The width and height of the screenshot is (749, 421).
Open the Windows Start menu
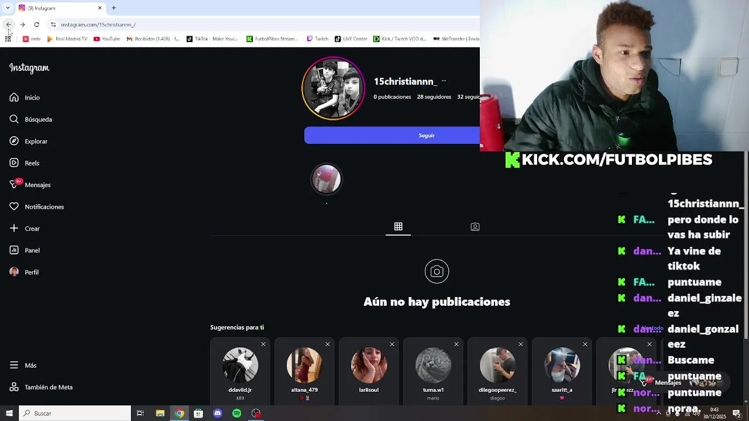point(9,413)
